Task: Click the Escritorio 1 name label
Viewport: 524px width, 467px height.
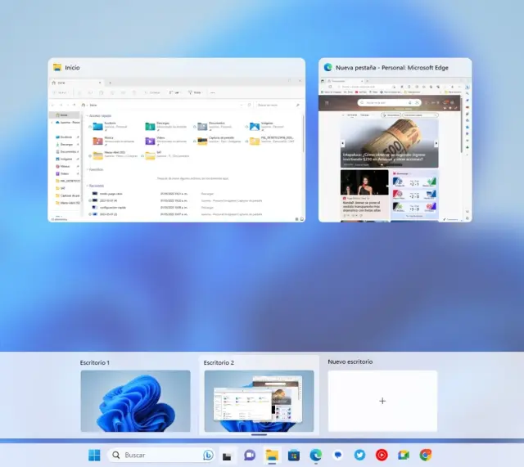Action: coord(95,361)
